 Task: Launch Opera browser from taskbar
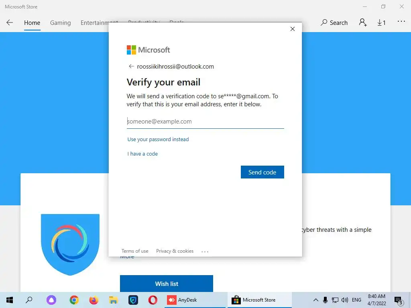[153, 300]
